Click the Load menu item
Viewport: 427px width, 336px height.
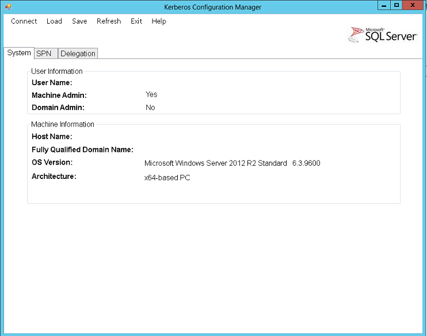54,21
